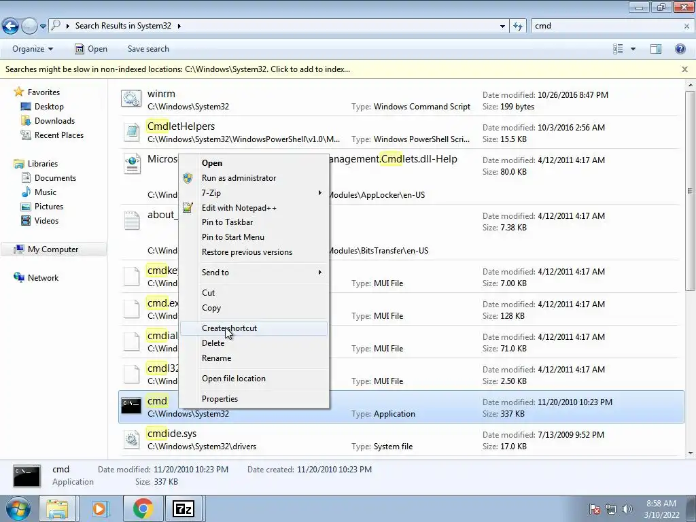Image resolution: width=696 pixels, height=522 pixels.
Task: Click the scrollbar down arrow
Action: (690, 453)
